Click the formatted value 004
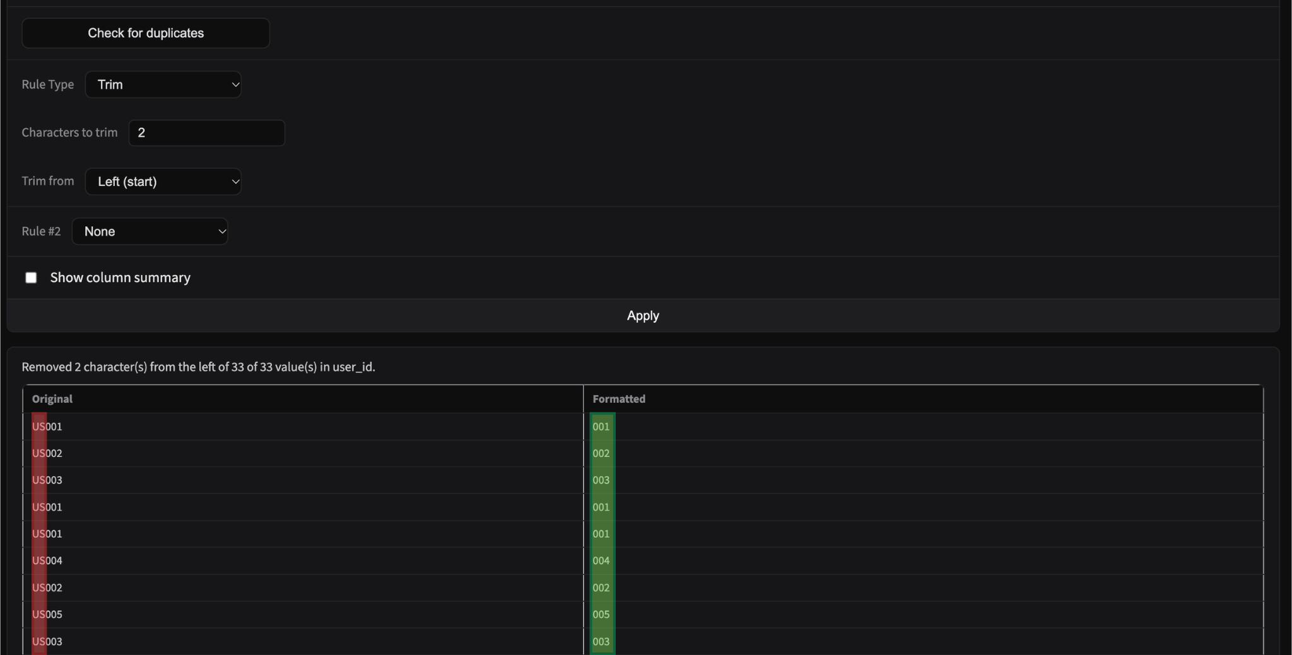This screenshot has width=1292, height=655. (601, 560)
